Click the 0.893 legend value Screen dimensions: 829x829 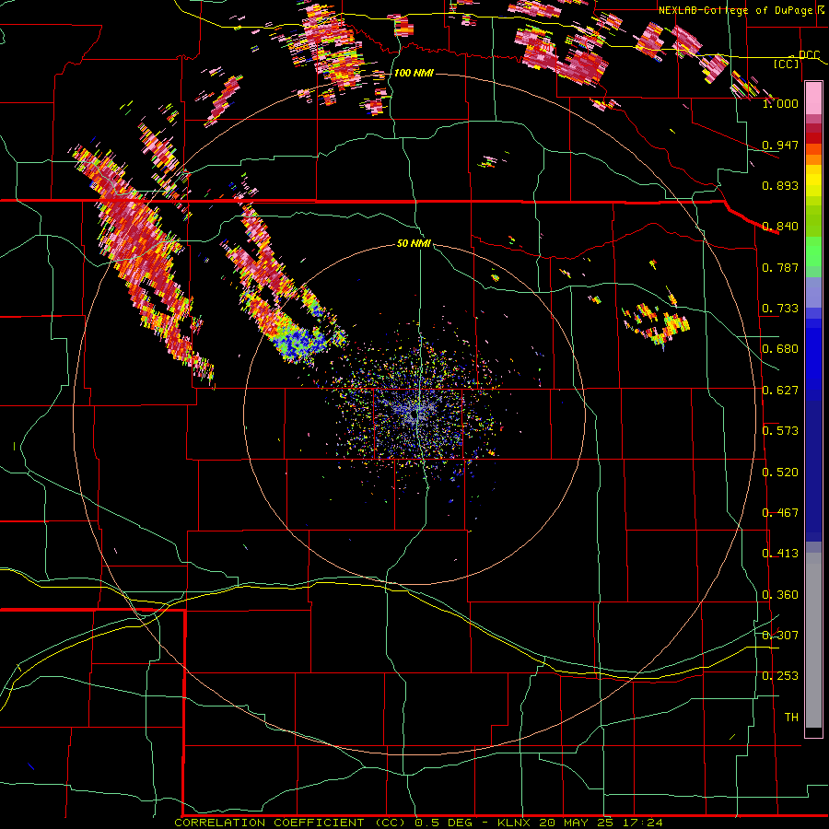[x=780, y=185]
